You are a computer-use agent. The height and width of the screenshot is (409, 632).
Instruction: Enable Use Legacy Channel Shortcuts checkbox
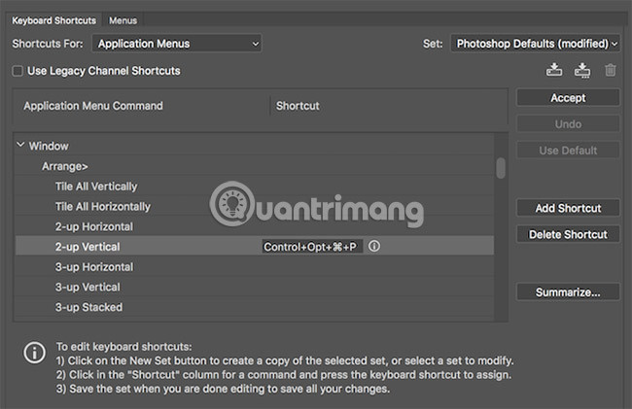pyautogui.click(x=18, y=71)
